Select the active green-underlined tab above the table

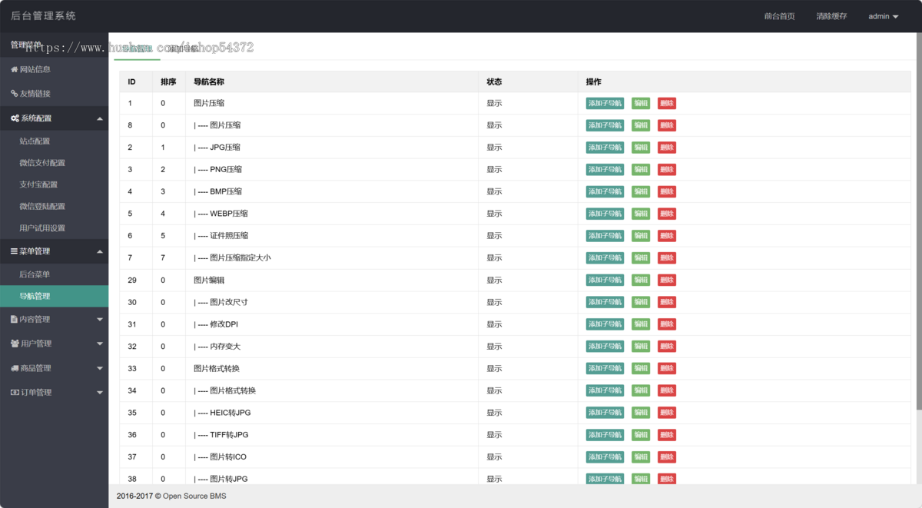(137, 48)
